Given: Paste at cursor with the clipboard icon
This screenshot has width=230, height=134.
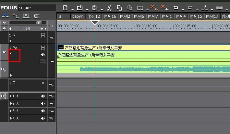Looking at the screenshot, I should click(x=130, y=8).
